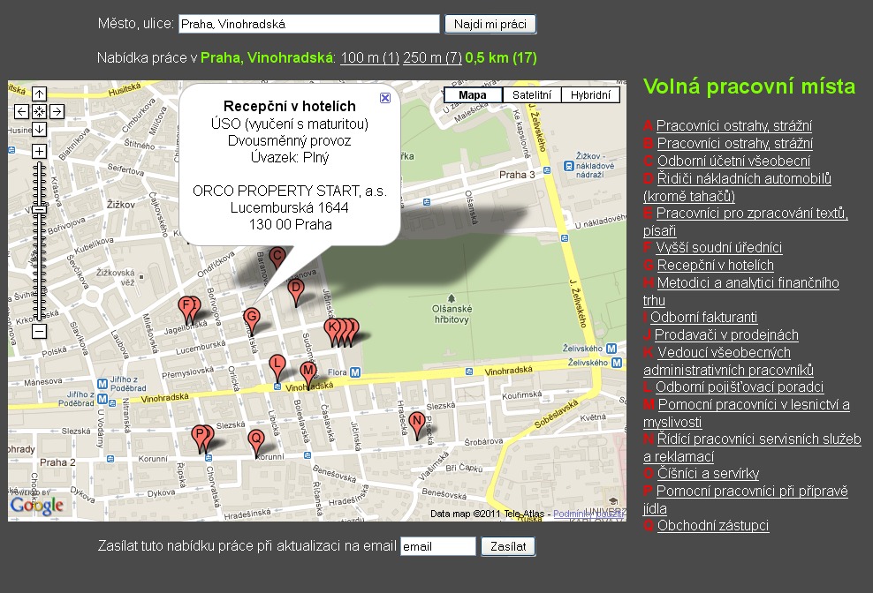This screenshot has width=873, height=593.
Task: Click the Zasílat button
Action: tap(508, 546)
